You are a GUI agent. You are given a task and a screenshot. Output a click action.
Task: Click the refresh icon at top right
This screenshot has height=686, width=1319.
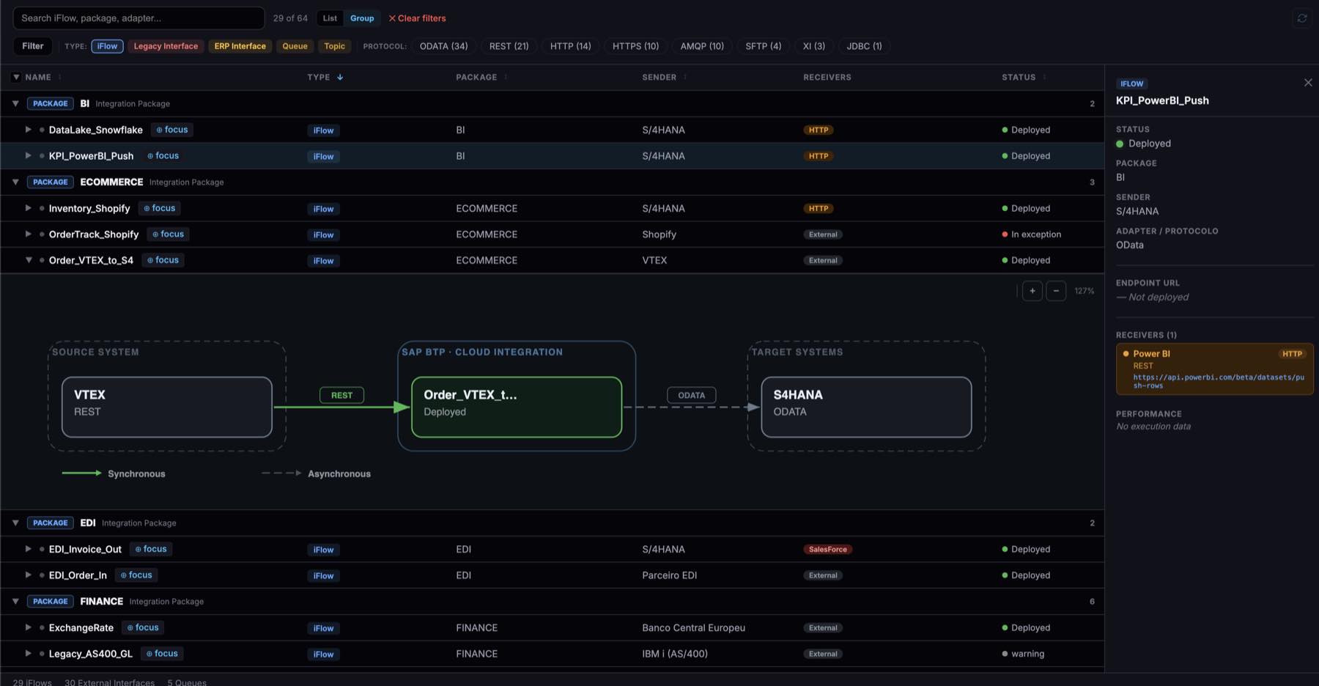(1302, 18)
